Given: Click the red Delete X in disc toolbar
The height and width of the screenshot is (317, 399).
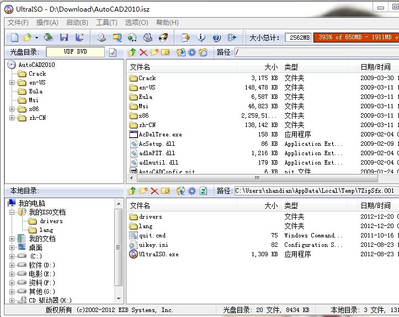Looking at the screenshot, I should point(143,52).
